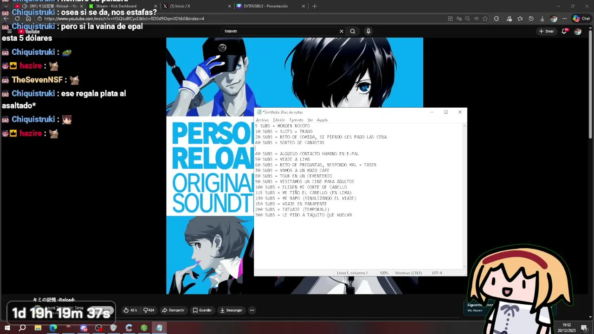The image size is (594, 334).
Task: Open Windows notification center icon
Action: coord(584,328)
